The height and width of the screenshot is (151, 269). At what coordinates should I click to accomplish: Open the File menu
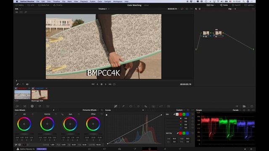pos(38,1)
